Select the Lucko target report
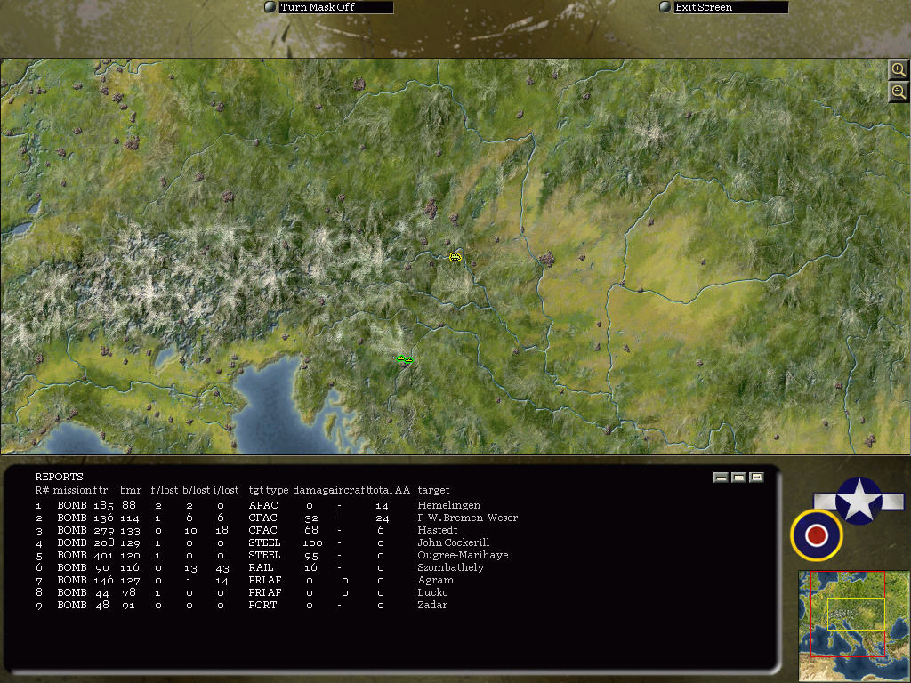 point(241,592)
